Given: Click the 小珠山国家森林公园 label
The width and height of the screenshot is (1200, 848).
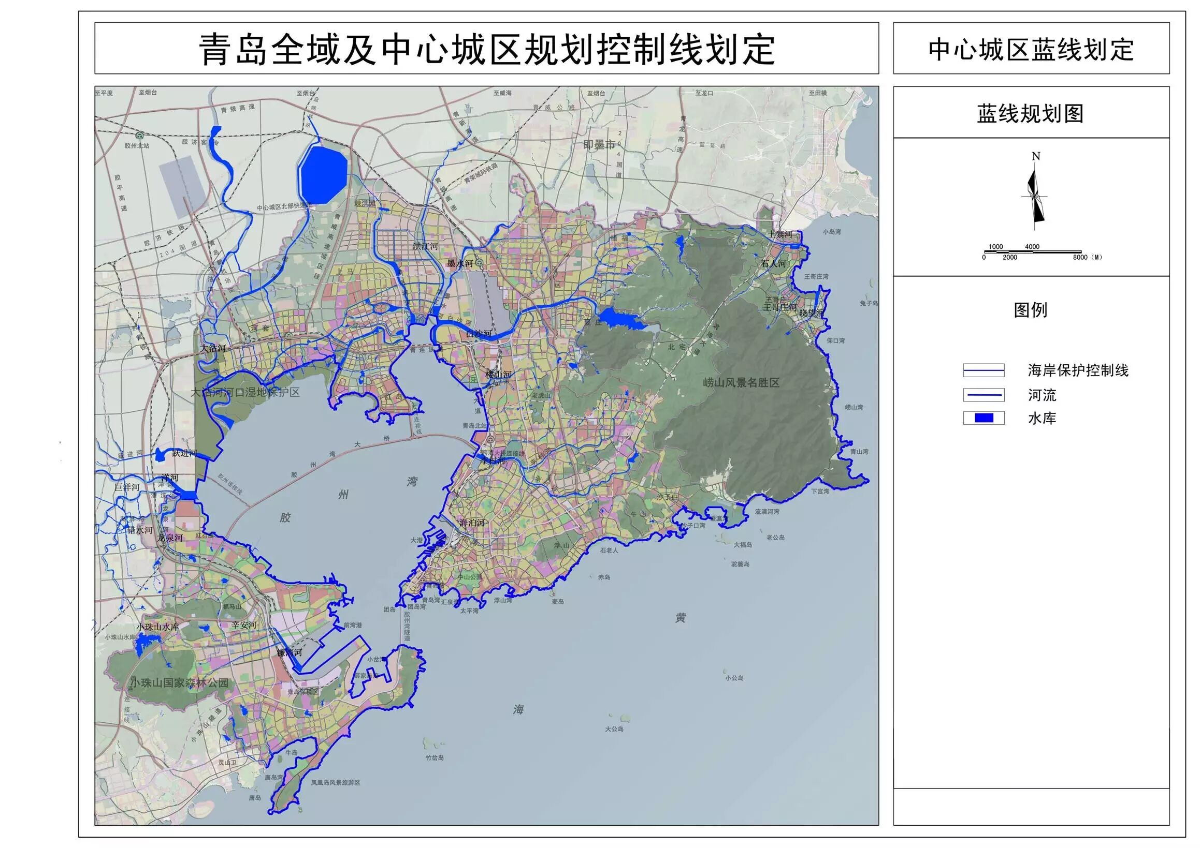Looking at the screenshot, I should pyautogui.click(x=179, y=682).
